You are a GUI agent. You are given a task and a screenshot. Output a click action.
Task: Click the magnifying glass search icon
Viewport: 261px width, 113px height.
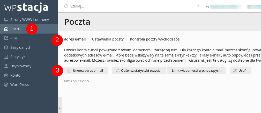(66, 6)
